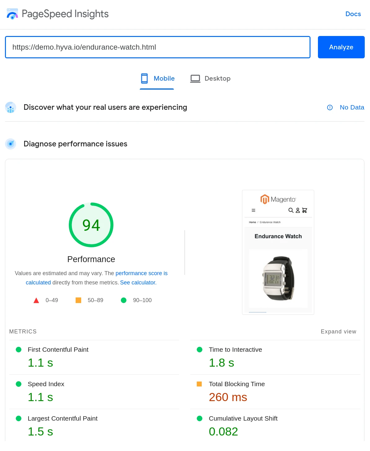Click the desktop laptop icon

(195, 78)
